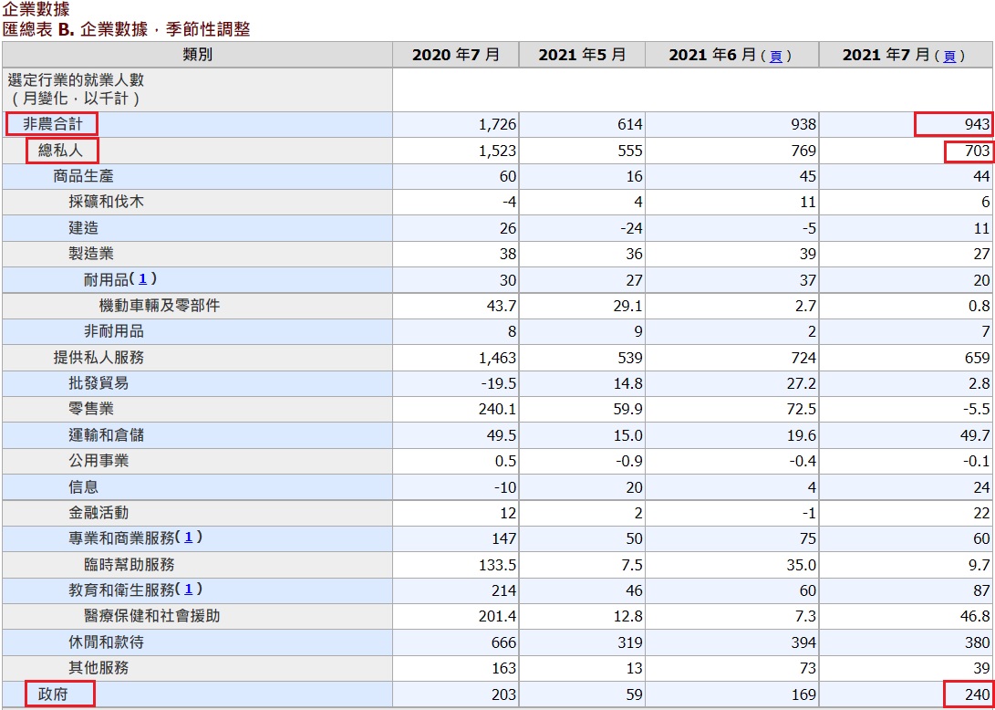Select the 信息 row label
This screenshot has width=995, height=710.
[83, 487]
